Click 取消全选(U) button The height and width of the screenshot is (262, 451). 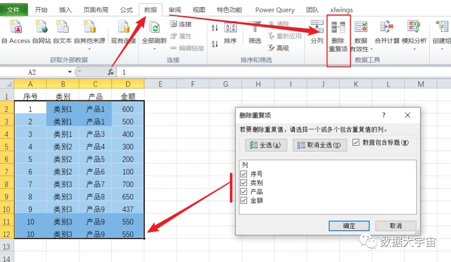coord(319,145)
